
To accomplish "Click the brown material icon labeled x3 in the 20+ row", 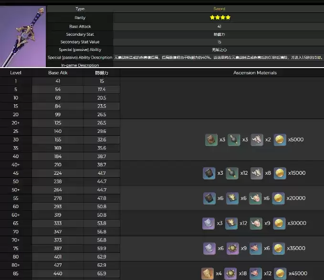I will pos(211,140).
